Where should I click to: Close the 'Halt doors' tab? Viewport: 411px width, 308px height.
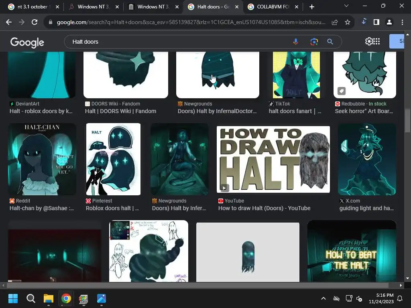(237, 7)
